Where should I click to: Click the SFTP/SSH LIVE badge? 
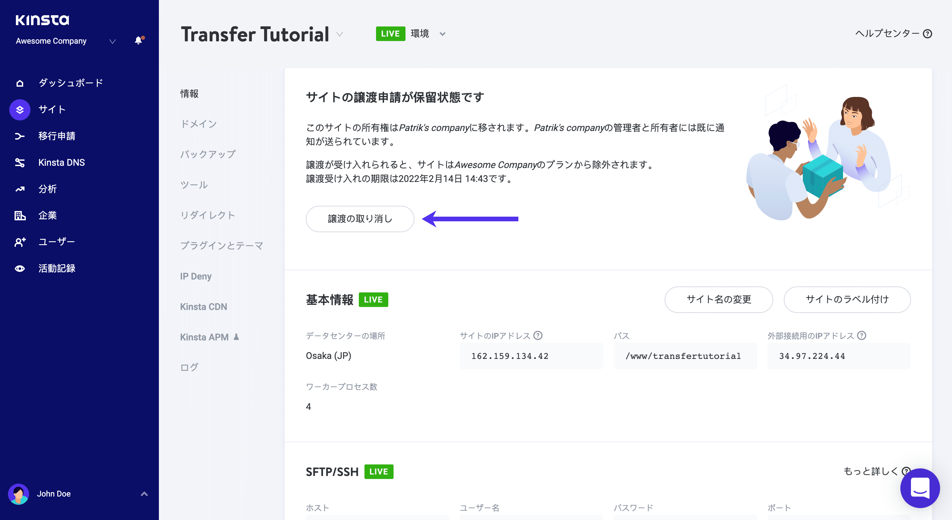coord(379,472)
